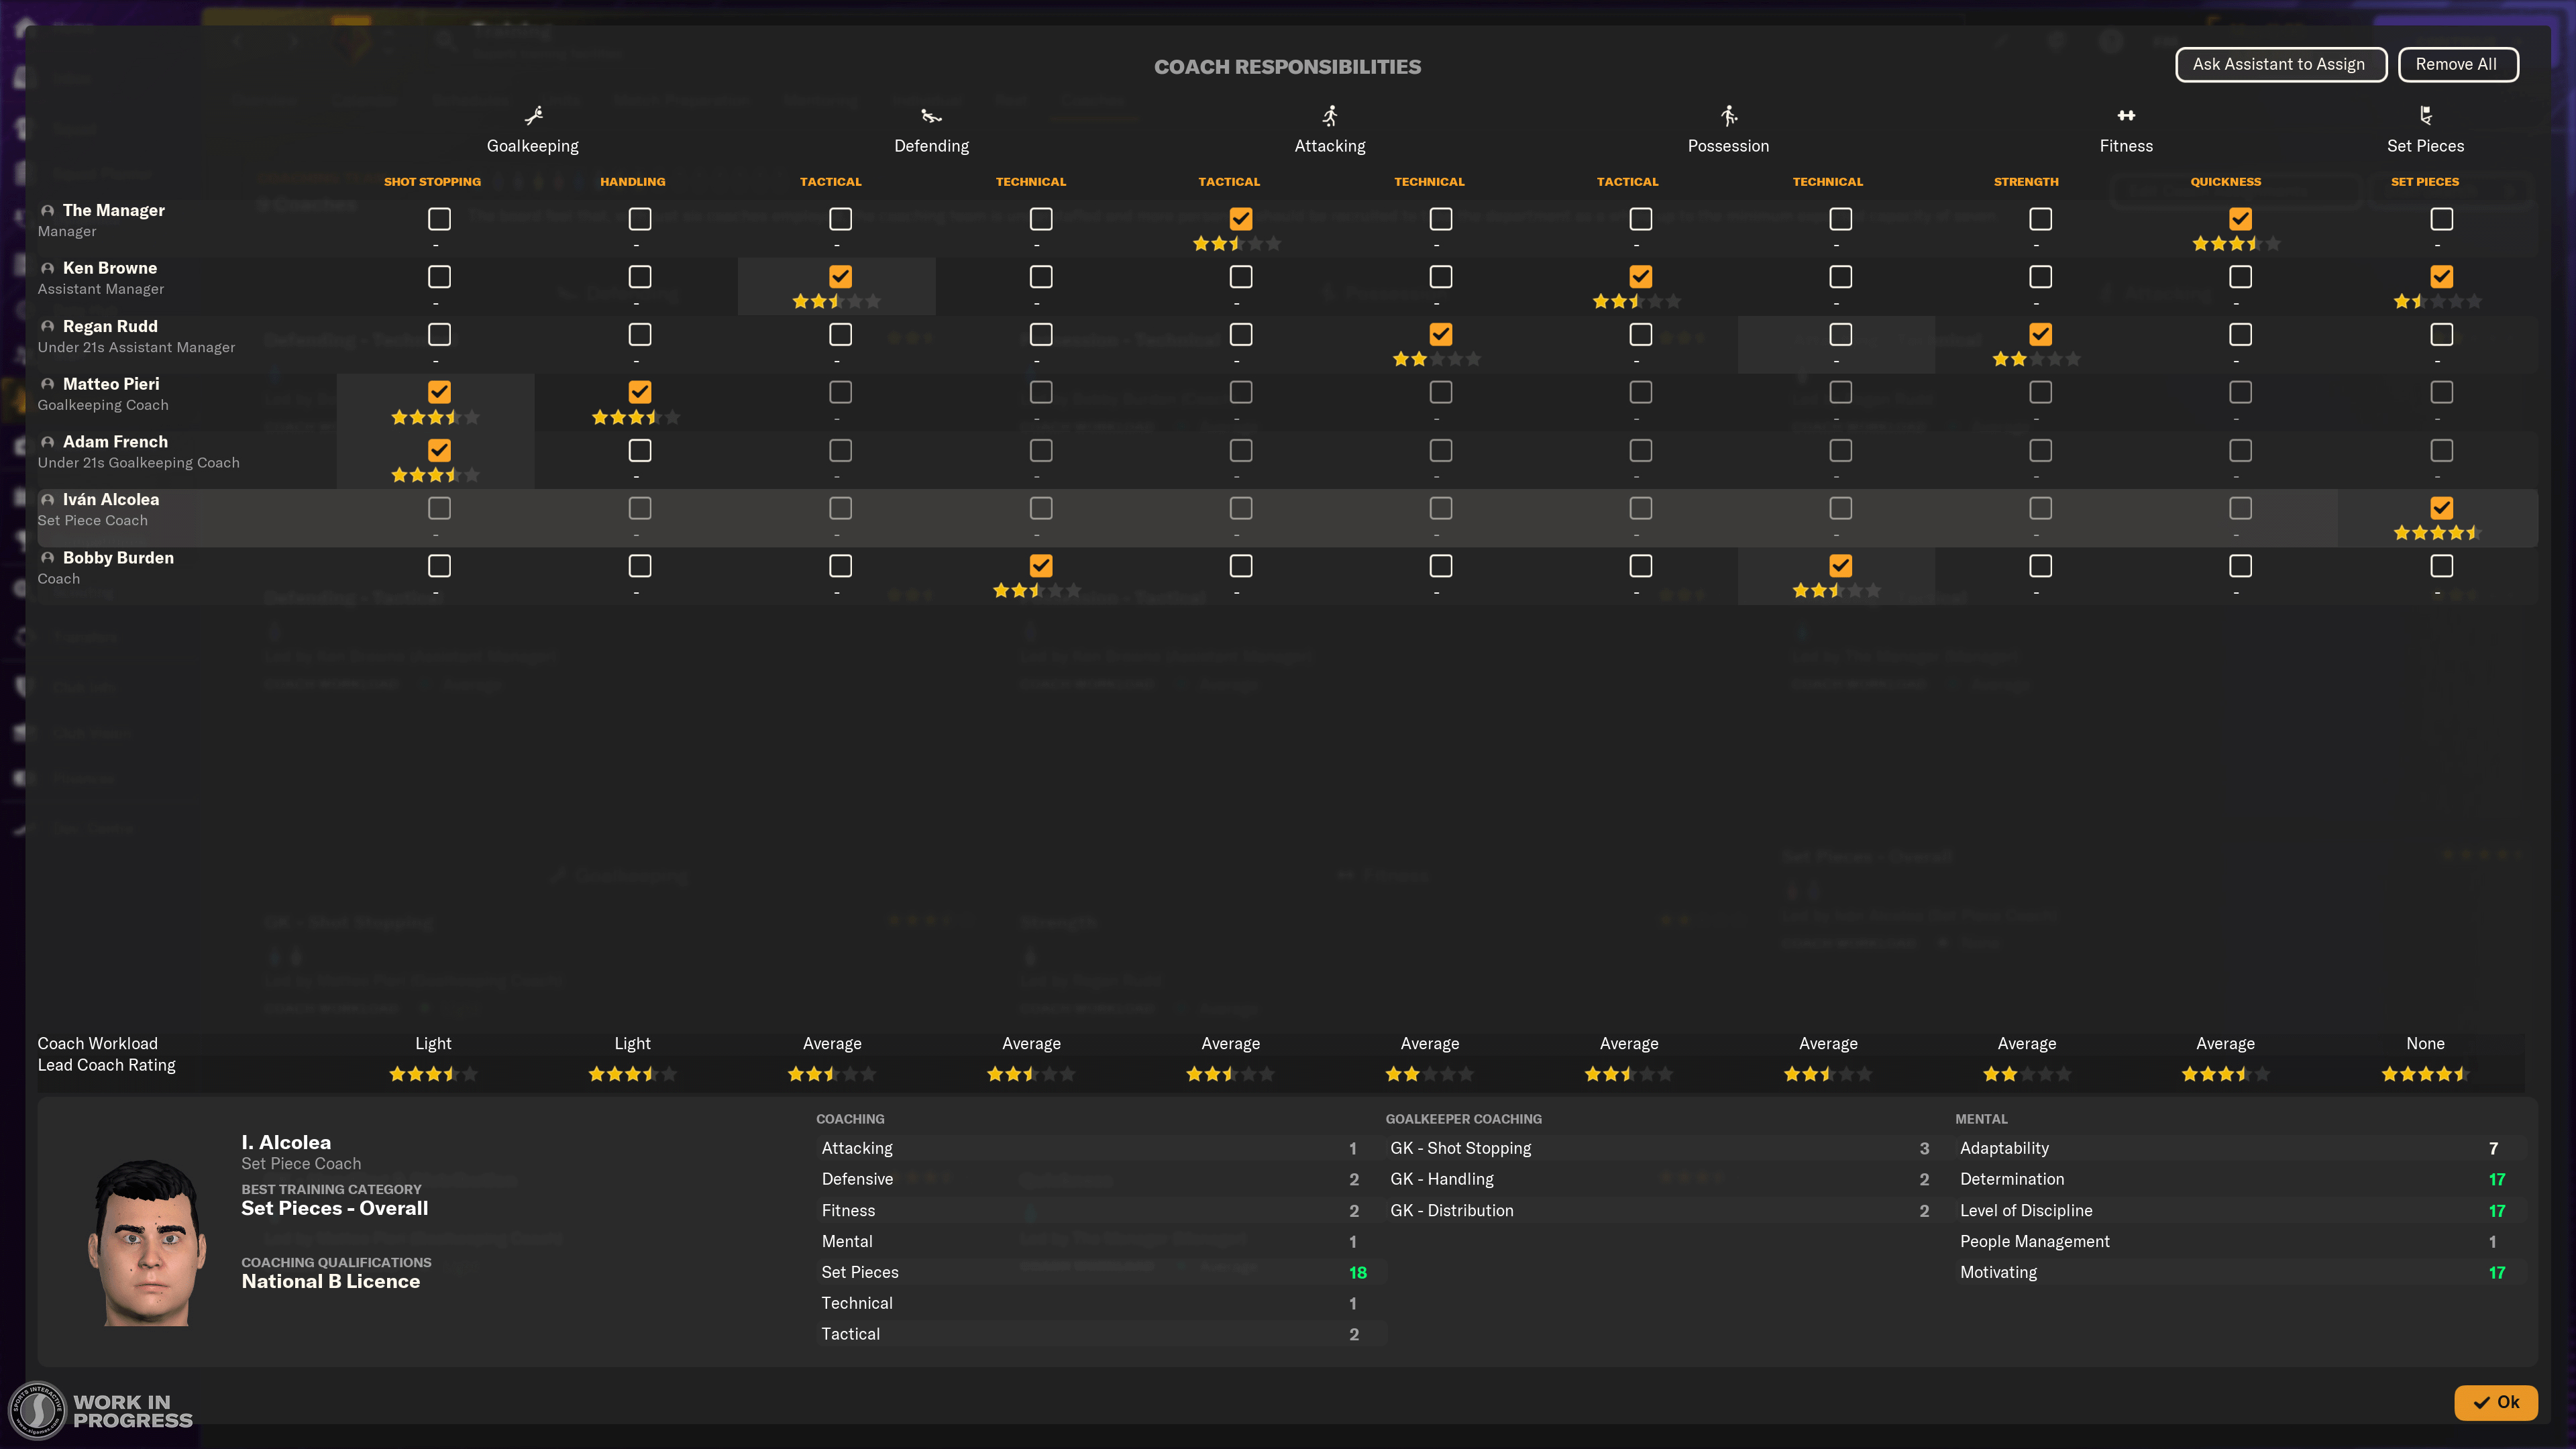Viewport: 2576px width, 1449px height.
Task: Confirm with the Ok button
Action: [2495, 1402]
